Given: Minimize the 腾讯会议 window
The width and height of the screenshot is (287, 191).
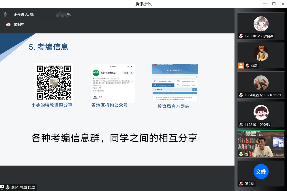Looking at the screenshot, I should pos(265,4).
